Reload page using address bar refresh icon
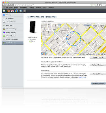The height and width of the screenshot is (113, 106). (98, 5)
